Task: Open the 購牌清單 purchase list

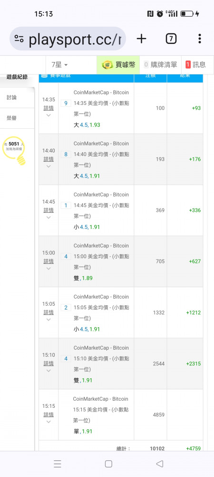Action: (x=160, y=64)
